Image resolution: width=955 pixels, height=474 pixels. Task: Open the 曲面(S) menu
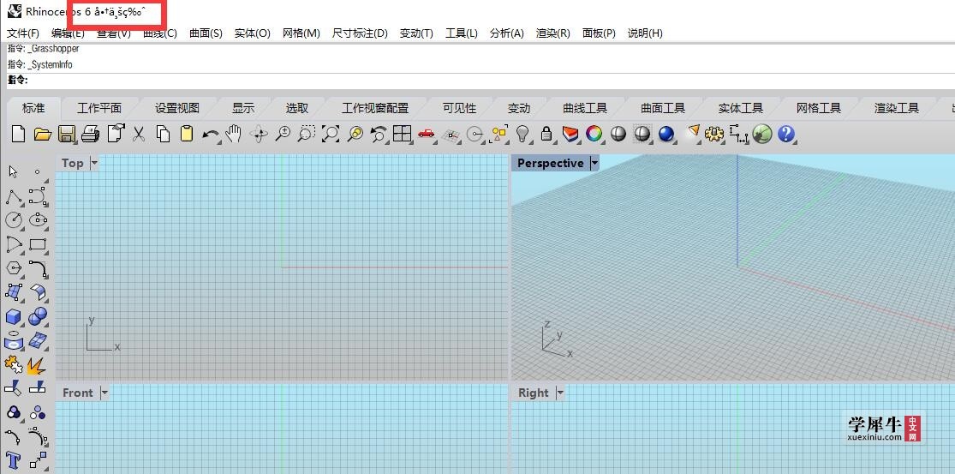206,33
